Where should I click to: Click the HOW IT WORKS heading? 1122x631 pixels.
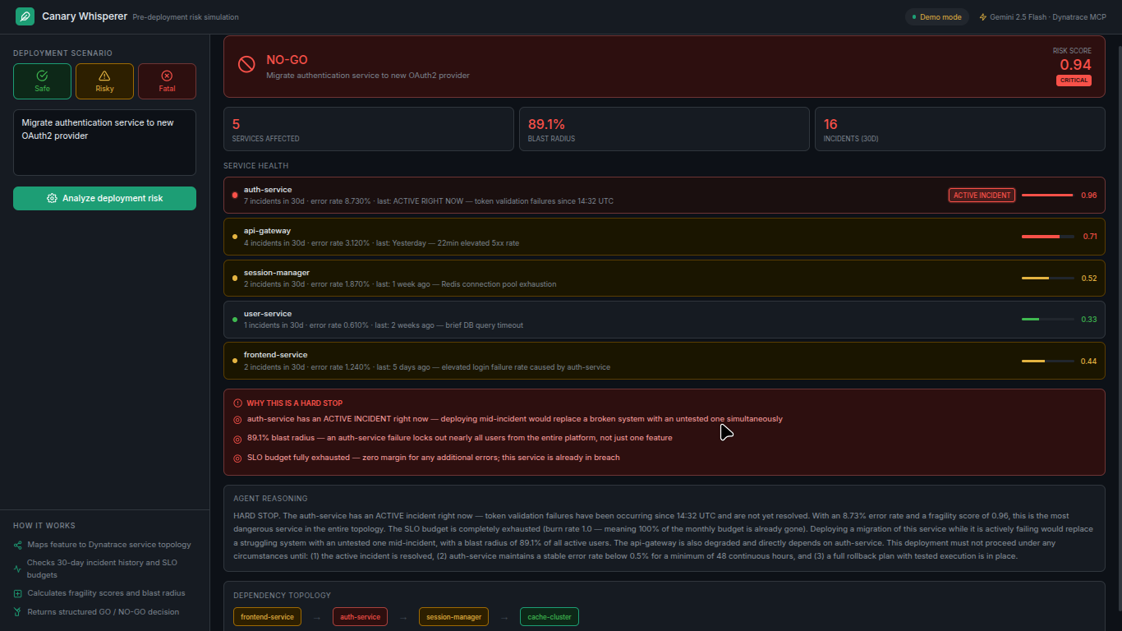tap(44, 526)
